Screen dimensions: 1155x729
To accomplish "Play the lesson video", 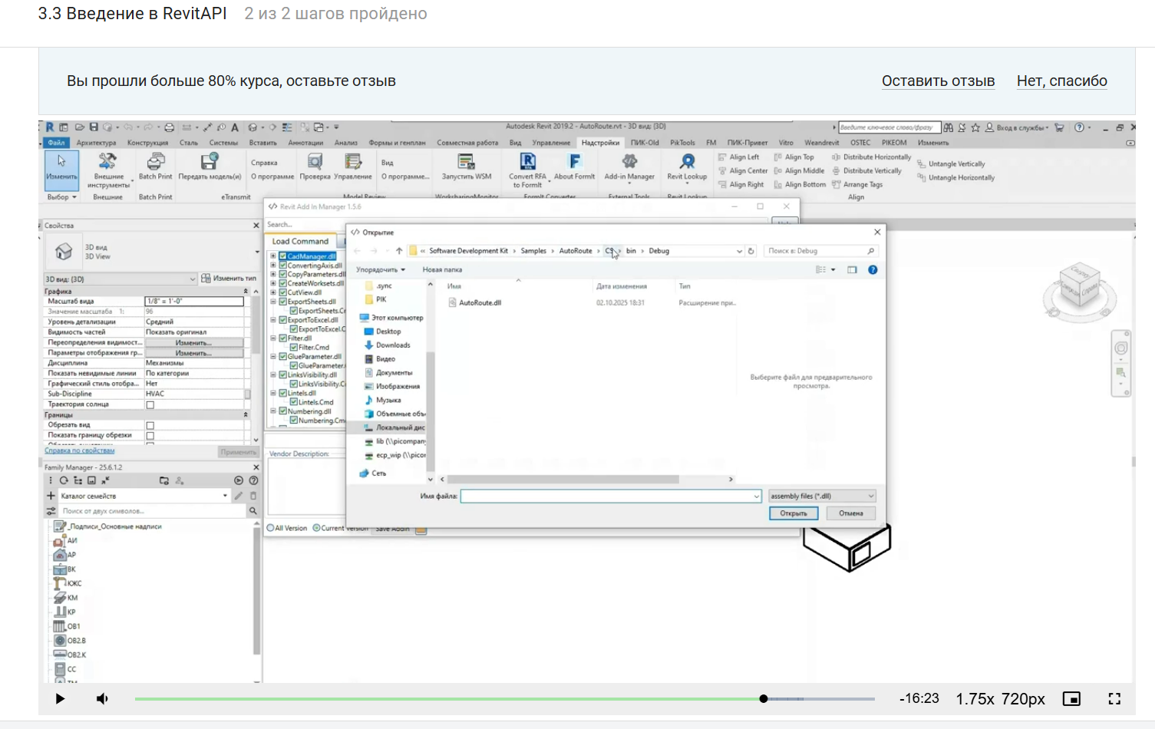I will (60, 698).
